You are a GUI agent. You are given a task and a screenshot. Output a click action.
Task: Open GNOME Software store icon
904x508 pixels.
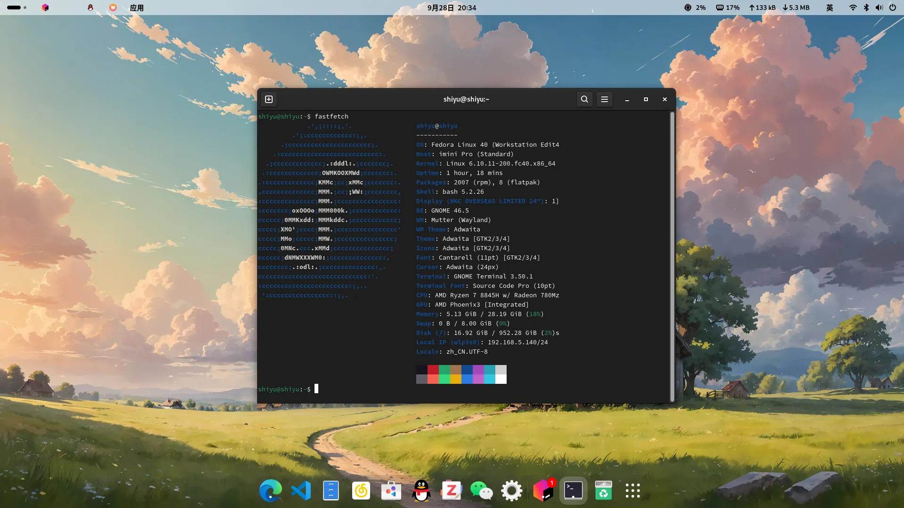[x=391, y=491]
